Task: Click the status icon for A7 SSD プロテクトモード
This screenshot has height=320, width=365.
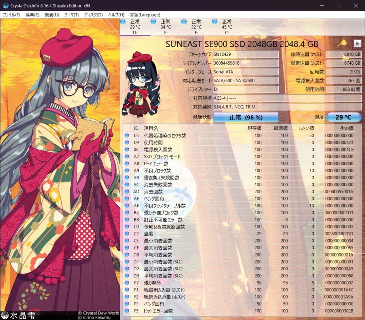Action: point(127,156)
